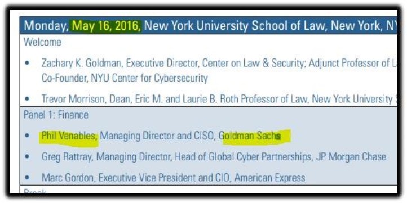Click the Panel 1: Finance heading

coord(56,115)
